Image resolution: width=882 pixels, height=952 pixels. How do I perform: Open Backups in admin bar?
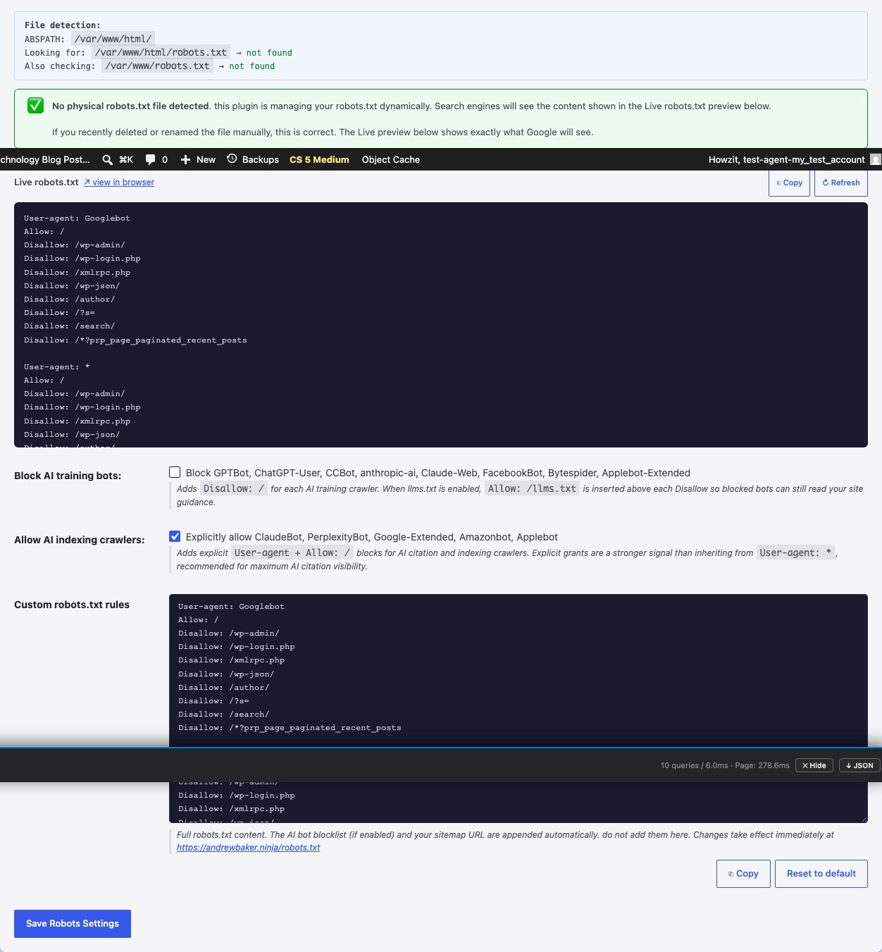pos(253,160)
